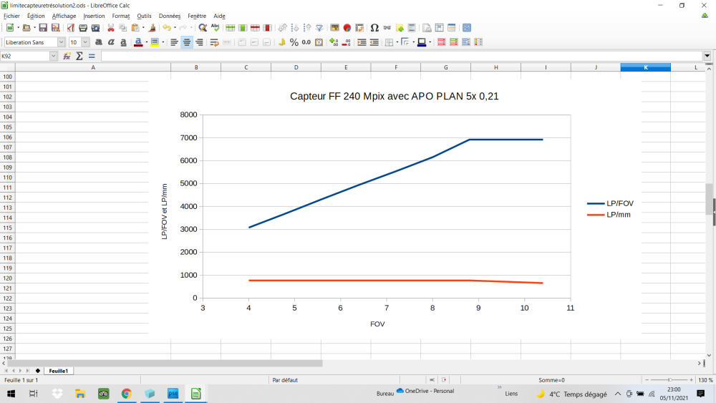Toggle italic text formatting
The width and height of the screenshot is (716, 403).
point(111,42)
